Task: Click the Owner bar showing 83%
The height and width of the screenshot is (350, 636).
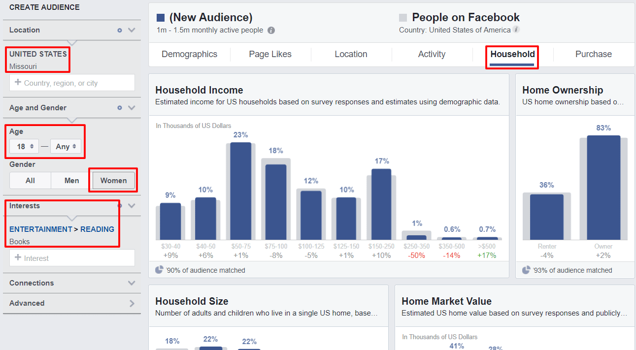Action: 603,188
